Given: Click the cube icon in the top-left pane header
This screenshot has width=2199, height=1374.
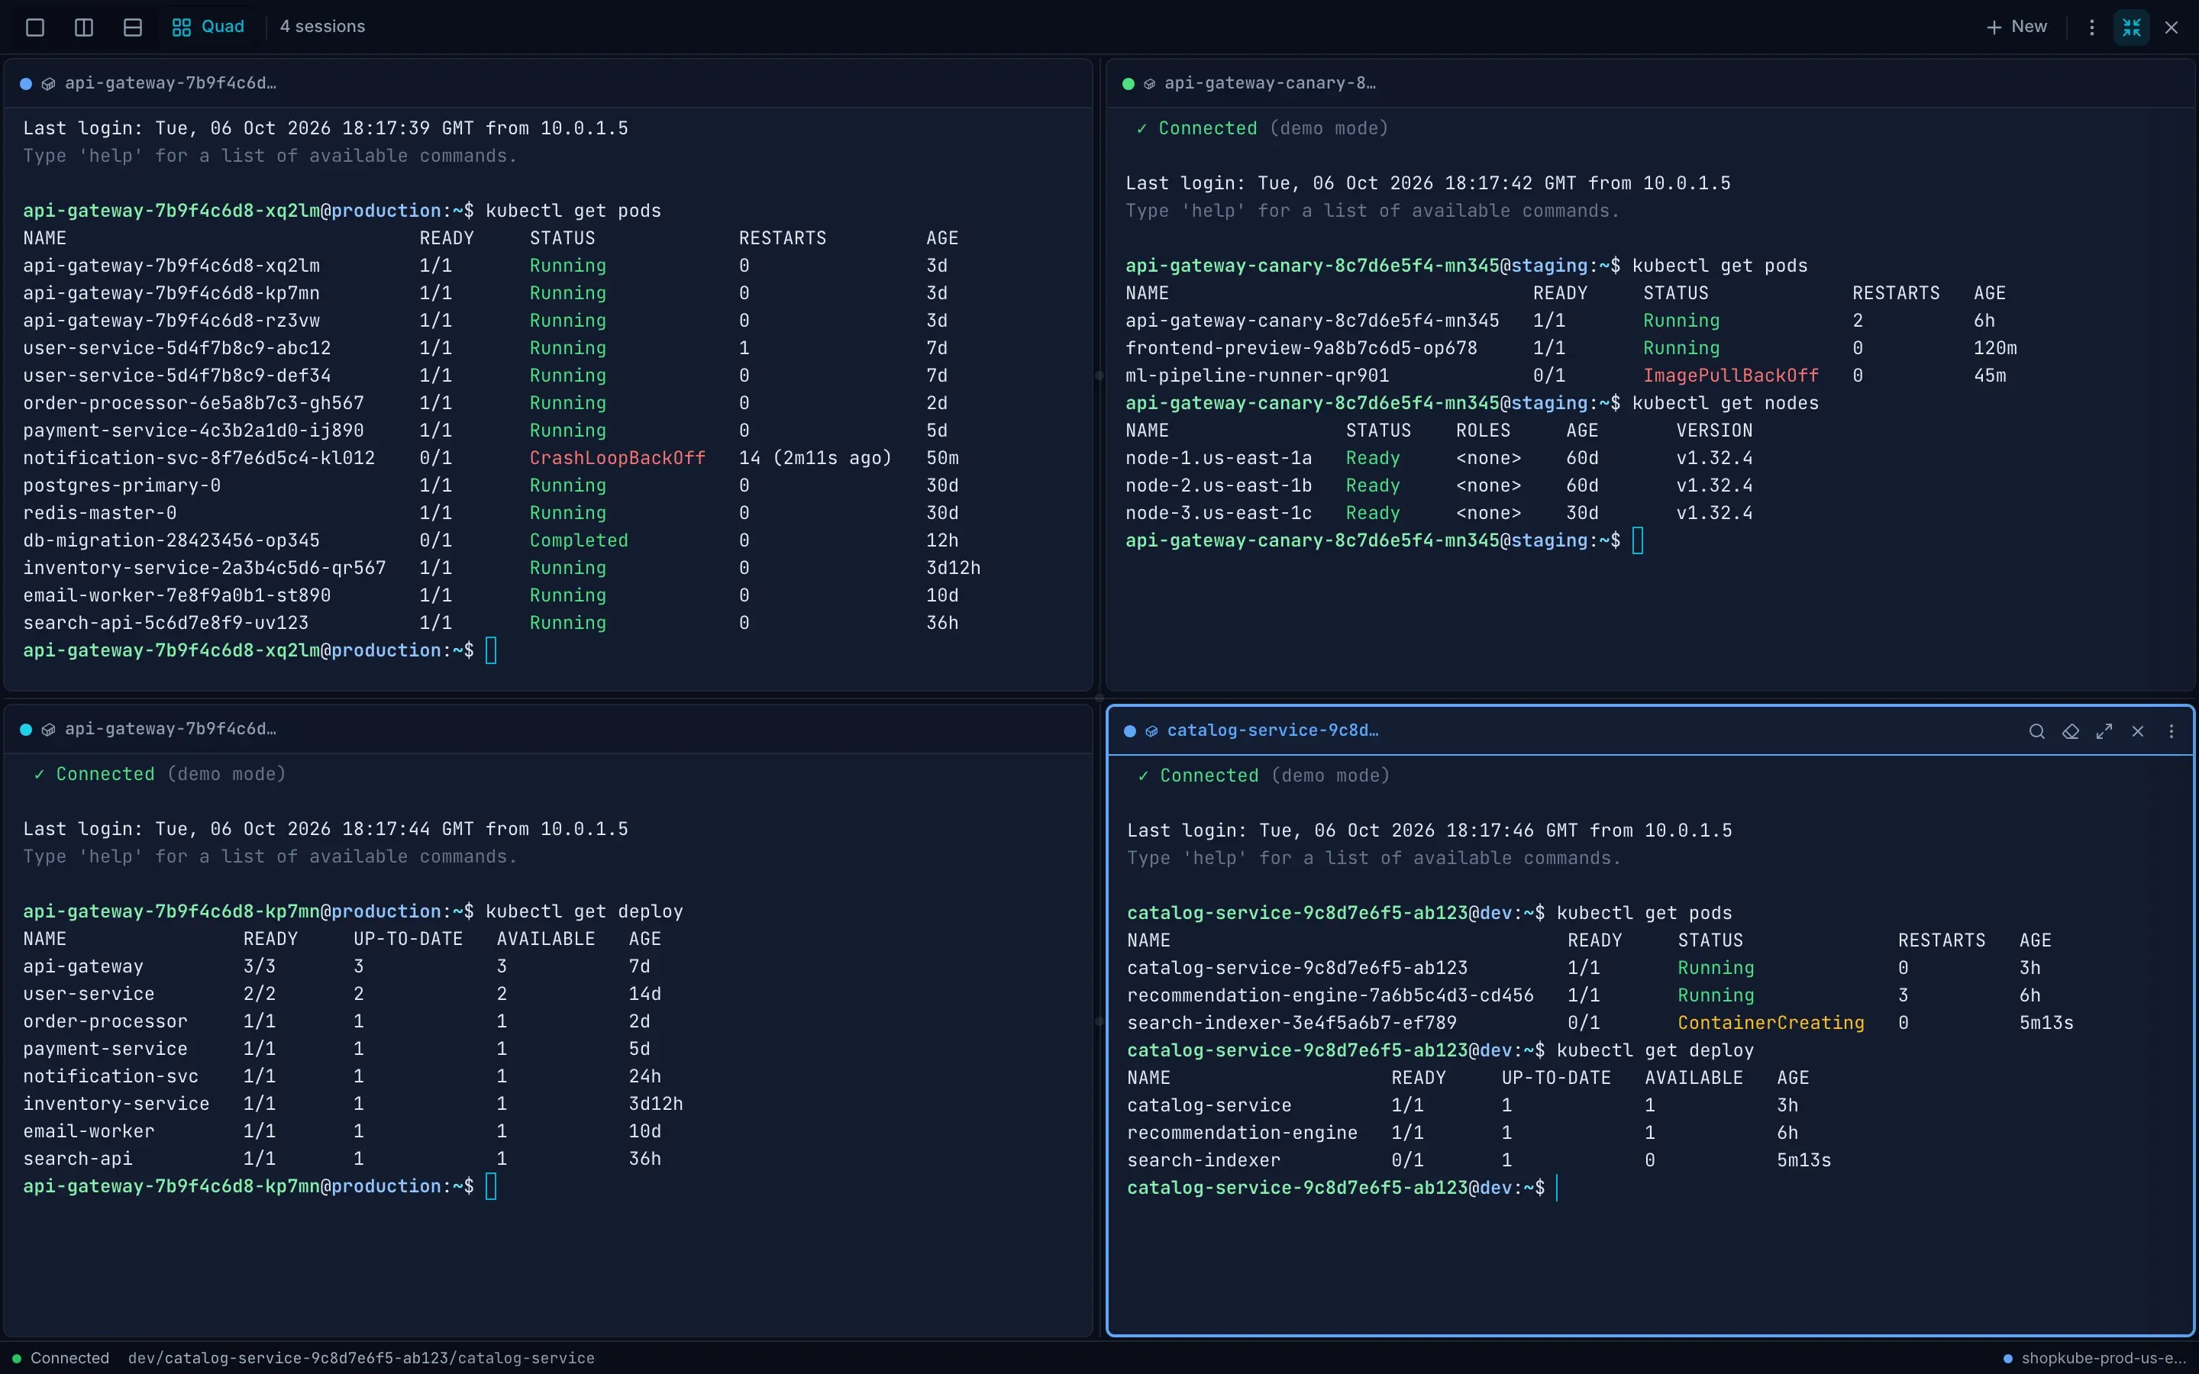Looking at the screenshot, I should 49,84.
